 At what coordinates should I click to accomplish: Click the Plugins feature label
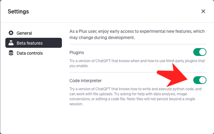pyautogui.click(x=77, y=52)
